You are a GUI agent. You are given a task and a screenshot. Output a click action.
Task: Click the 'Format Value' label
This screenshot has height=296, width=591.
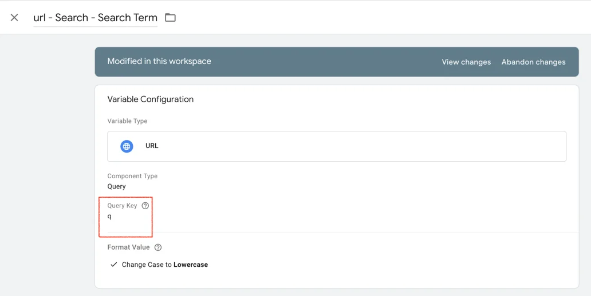128,247
